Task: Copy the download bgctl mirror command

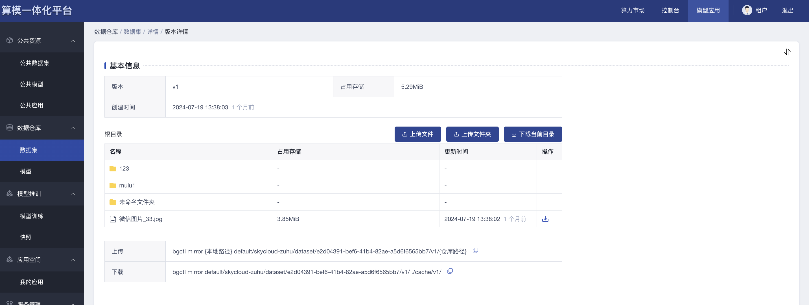Action: (x=450, y=271)
